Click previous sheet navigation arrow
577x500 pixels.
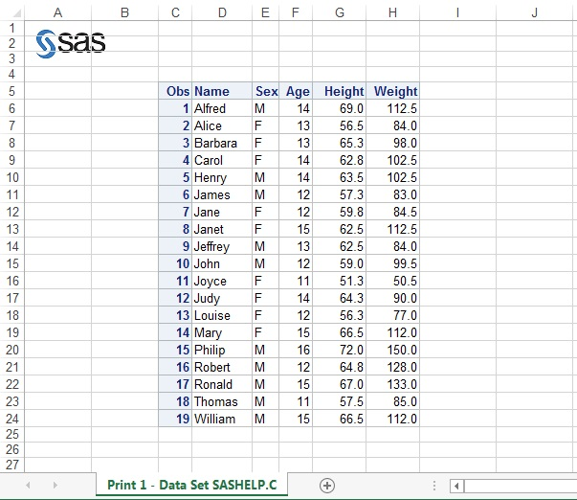point(28,486)
